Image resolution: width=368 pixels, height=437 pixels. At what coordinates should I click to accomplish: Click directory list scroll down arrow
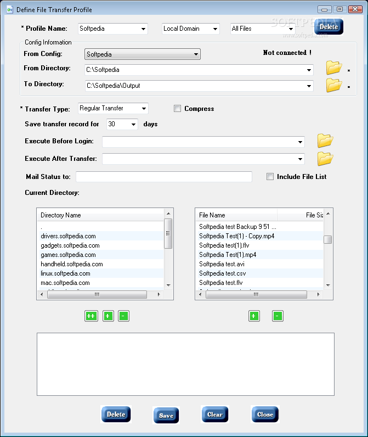pyautogui.click(x=168, y=285)
